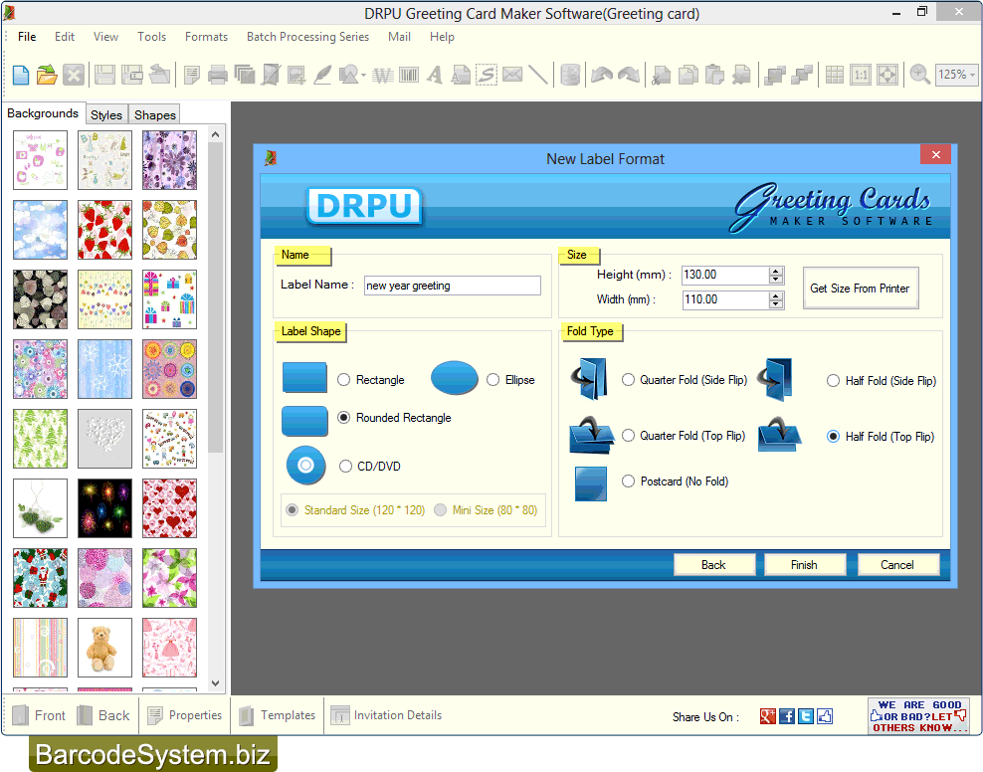Select the diagonal line drawing tool
Screen dimensions: 983x772
pos(538,76)
